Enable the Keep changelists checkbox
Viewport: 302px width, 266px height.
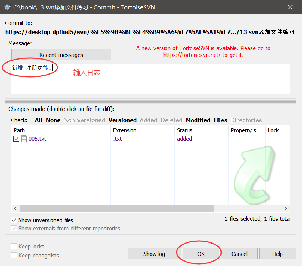coord(14,255)
